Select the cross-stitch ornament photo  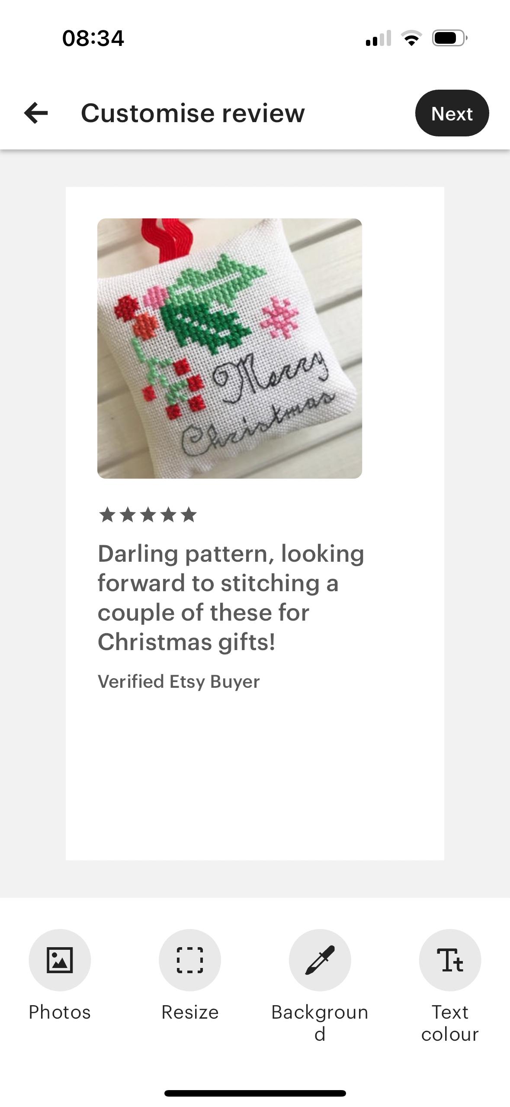(x=230, y=348)
